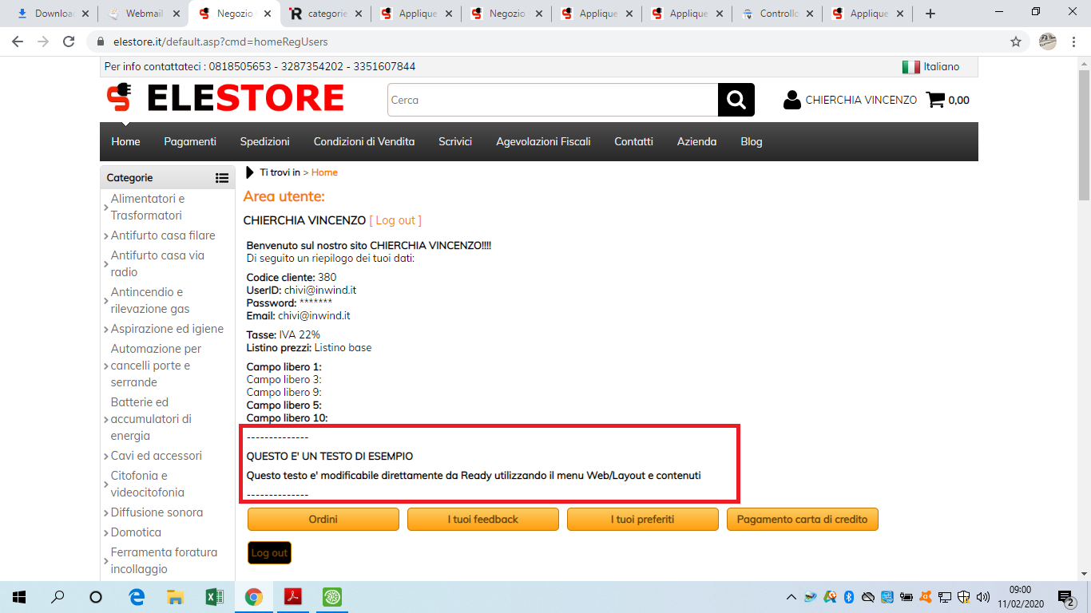Open the Scrivici menu item
The image size is (1091, 613).
455,141
